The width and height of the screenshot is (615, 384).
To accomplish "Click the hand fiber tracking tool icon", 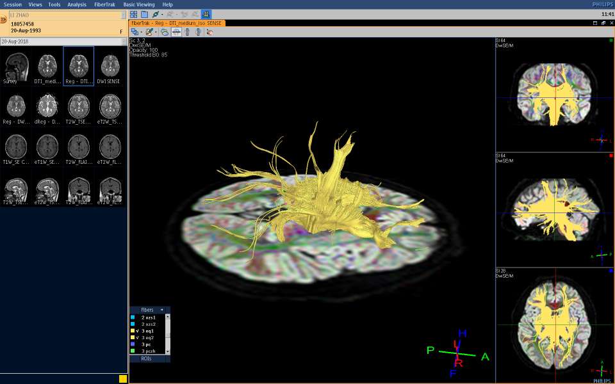I will click(x=210, y=32).
